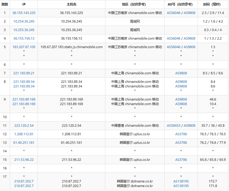
Task: Select the hop number 14 cell
Action: click(5, 151)
